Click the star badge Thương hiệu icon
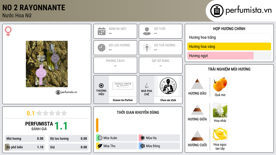The width and height of the screenshot is (276, 155). click(x=101, y=86)
